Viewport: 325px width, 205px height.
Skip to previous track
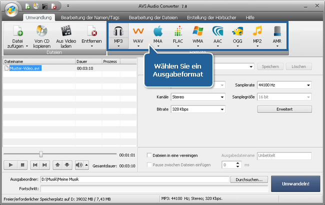pos(35,165)
